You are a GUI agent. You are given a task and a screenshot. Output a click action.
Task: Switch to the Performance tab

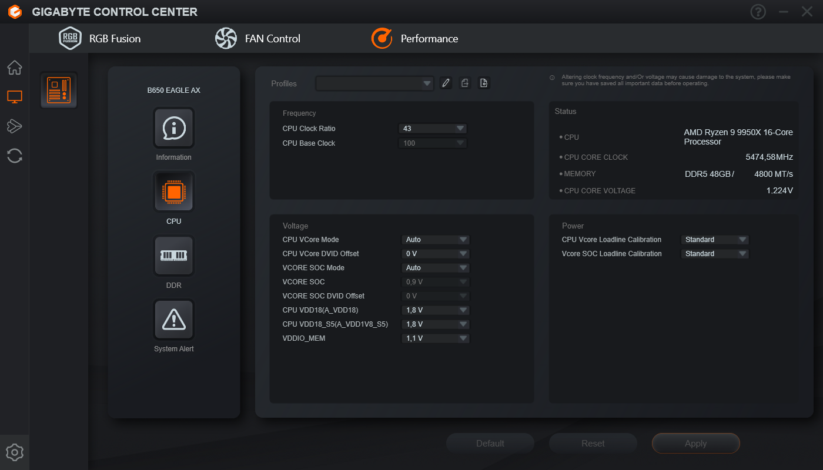414,38
